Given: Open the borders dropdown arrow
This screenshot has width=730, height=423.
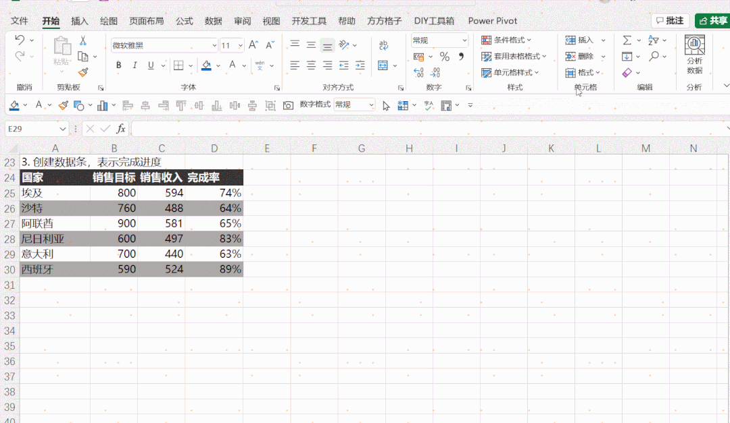Looking at the screenshot, I should point(191,65).
